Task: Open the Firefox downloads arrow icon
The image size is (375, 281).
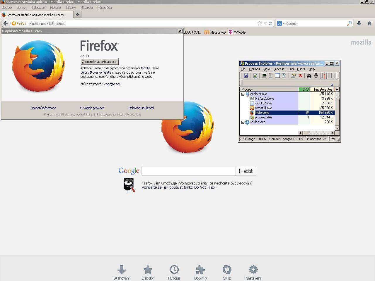Action: pyautogui.click(x=359, y=23)
